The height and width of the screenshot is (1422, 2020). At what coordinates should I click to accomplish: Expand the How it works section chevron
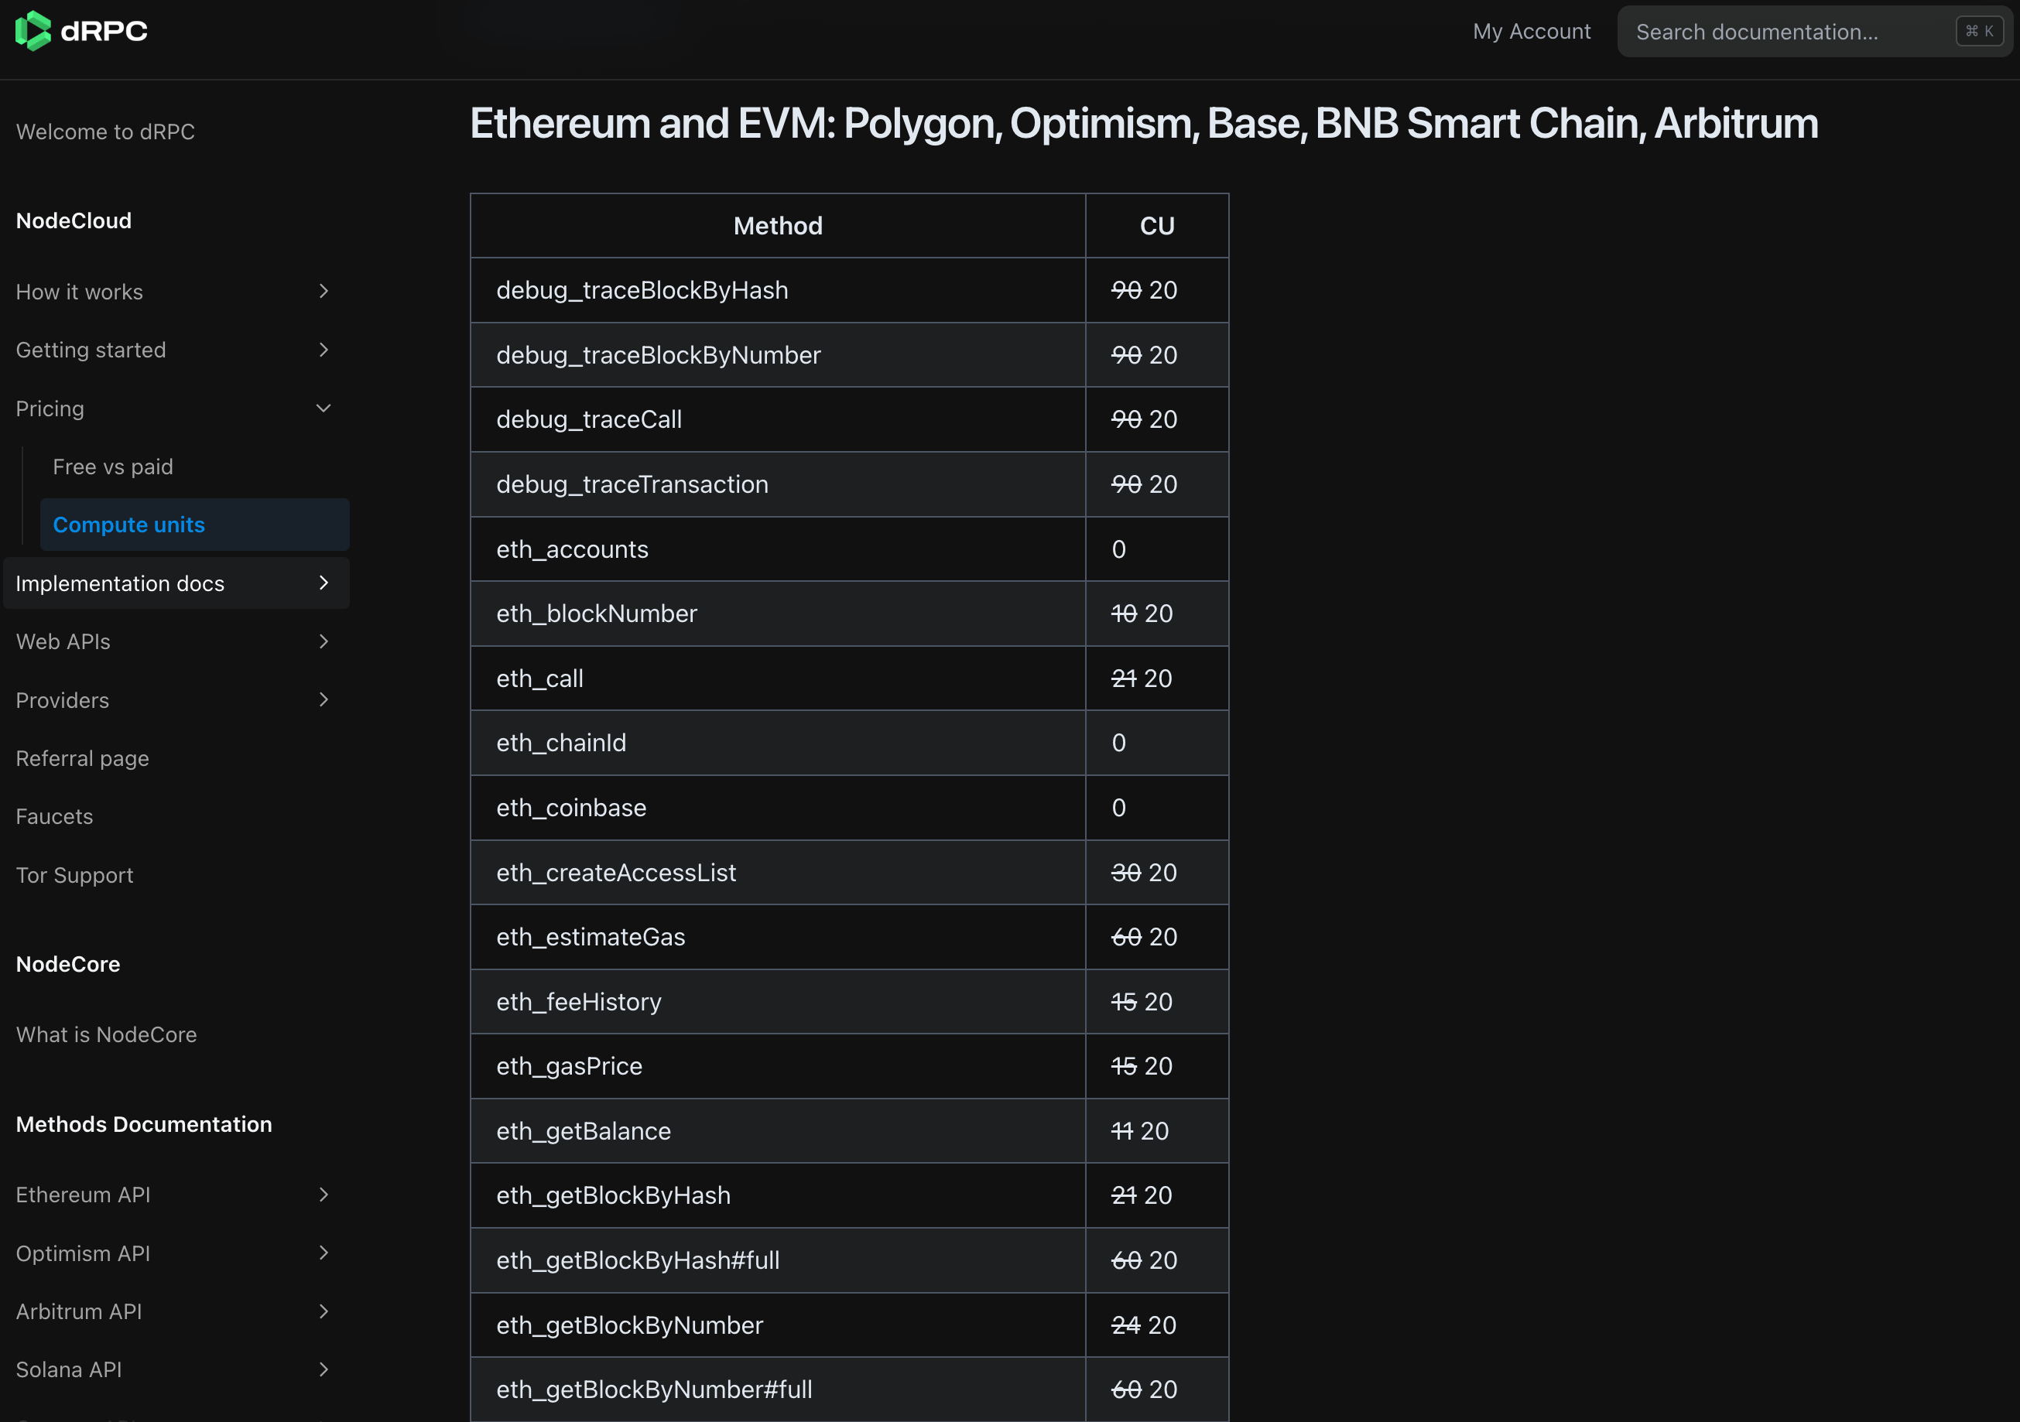click(x=324, y=291)
